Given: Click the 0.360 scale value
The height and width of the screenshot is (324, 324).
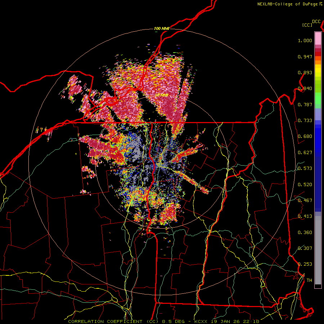Looking at the screenshot, I should [x=305, y=233].
